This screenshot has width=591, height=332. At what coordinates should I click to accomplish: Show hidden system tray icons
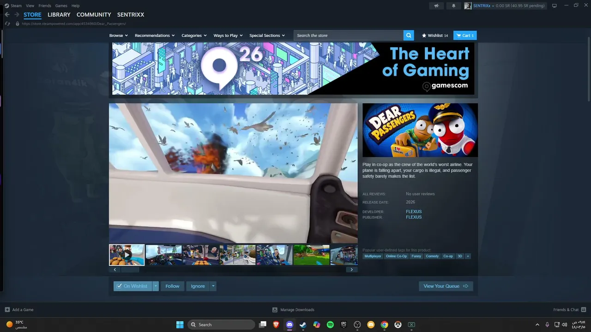click(x=537, y=325)
